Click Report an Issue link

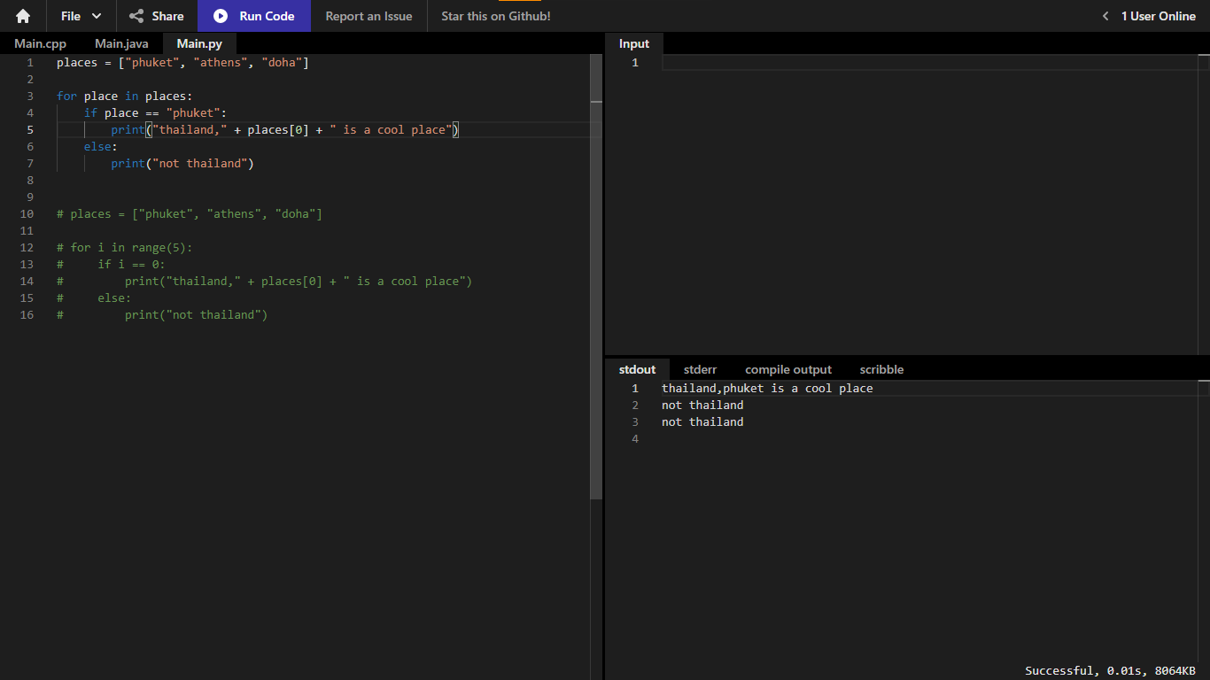tap(368, 16)
